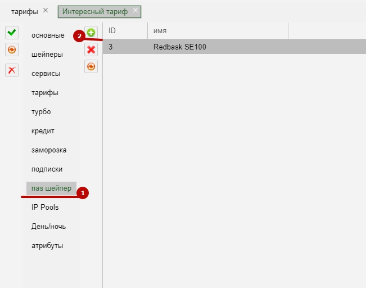The width and height of the screenshot is (366, 288).
Task: Click the red cancel icon under the left refresh icon
Action: coord(11,70)
